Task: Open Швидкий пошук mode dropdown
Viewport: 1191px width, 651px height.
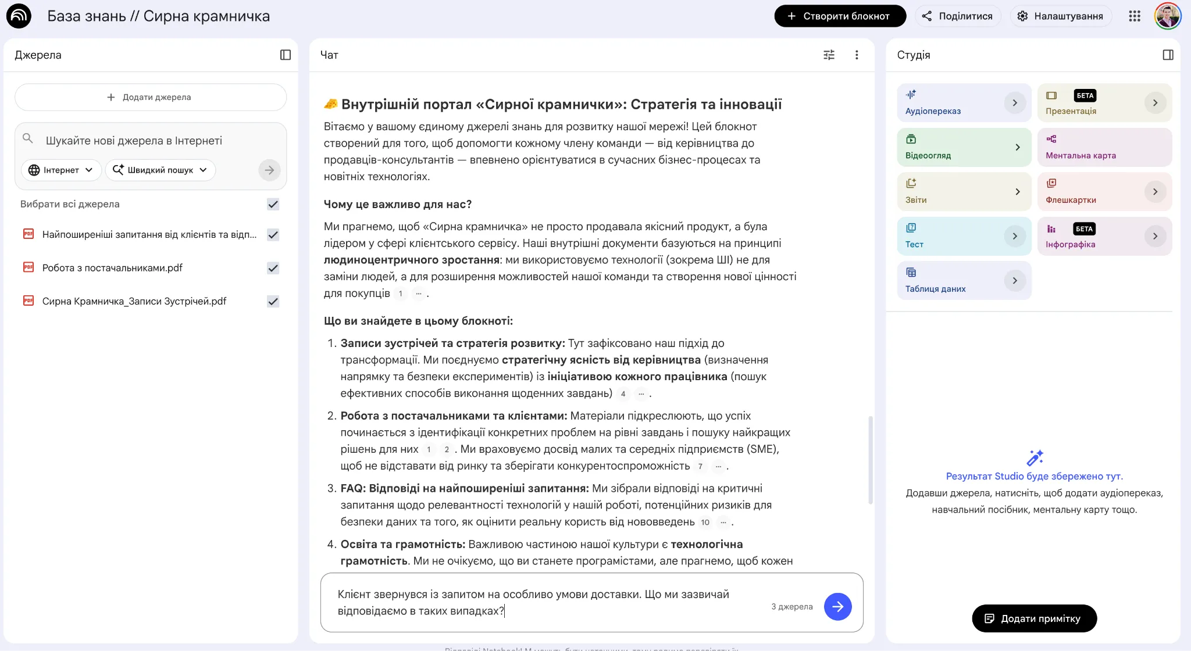Action: tap(160, 170)
